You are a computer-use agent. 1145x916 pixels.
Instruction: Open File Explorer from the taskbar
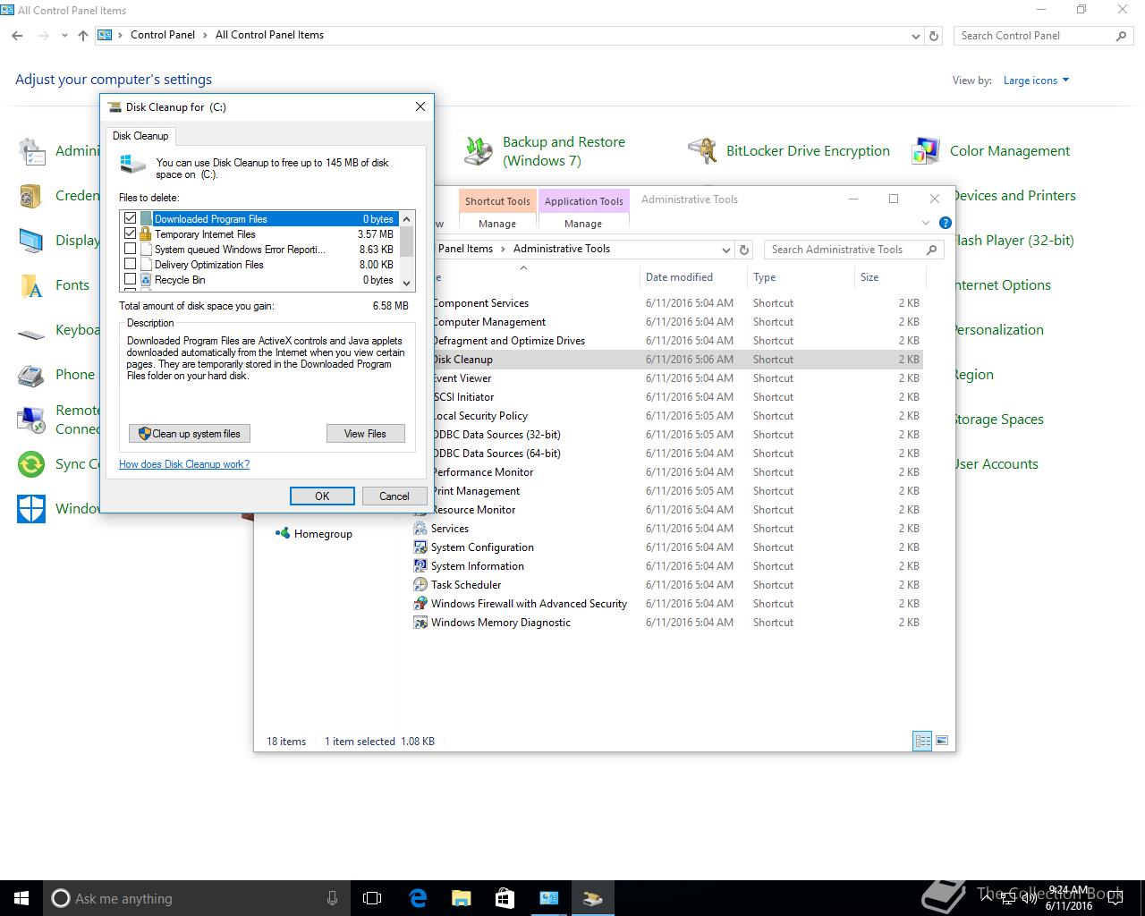point(462,898)
